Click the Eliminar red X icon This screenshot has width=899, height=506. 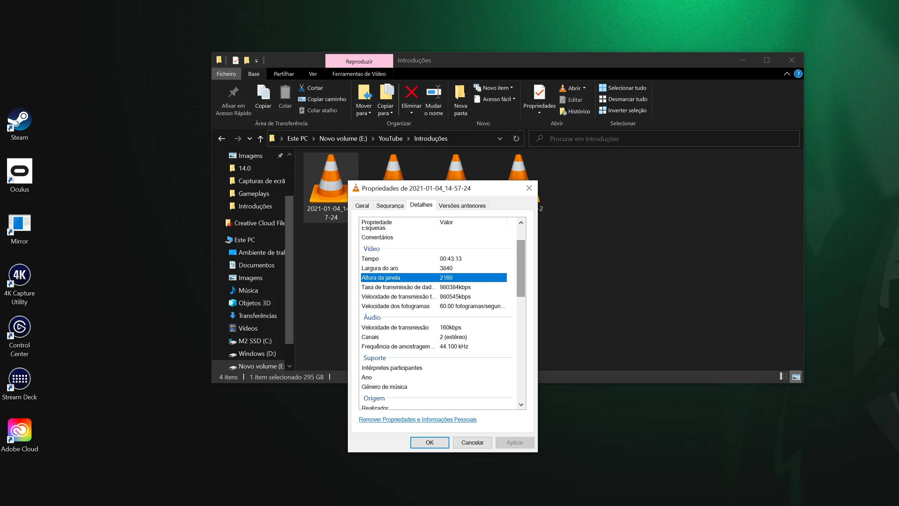[411, 93]
